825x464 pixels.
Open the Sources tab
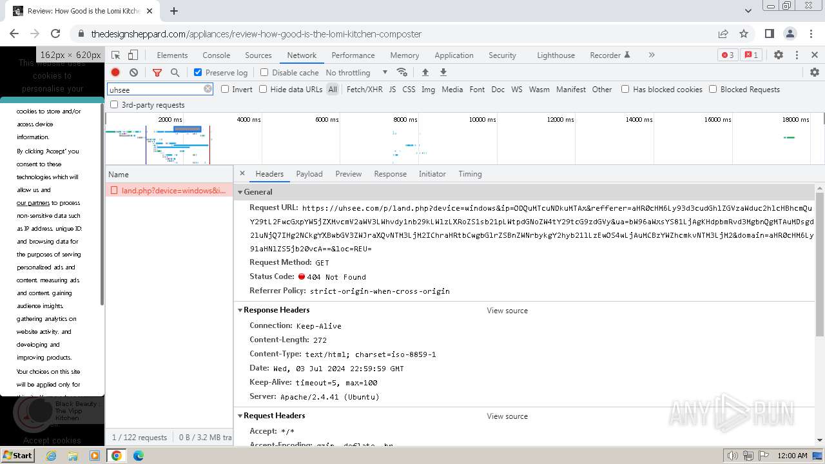tap(258, 55)
